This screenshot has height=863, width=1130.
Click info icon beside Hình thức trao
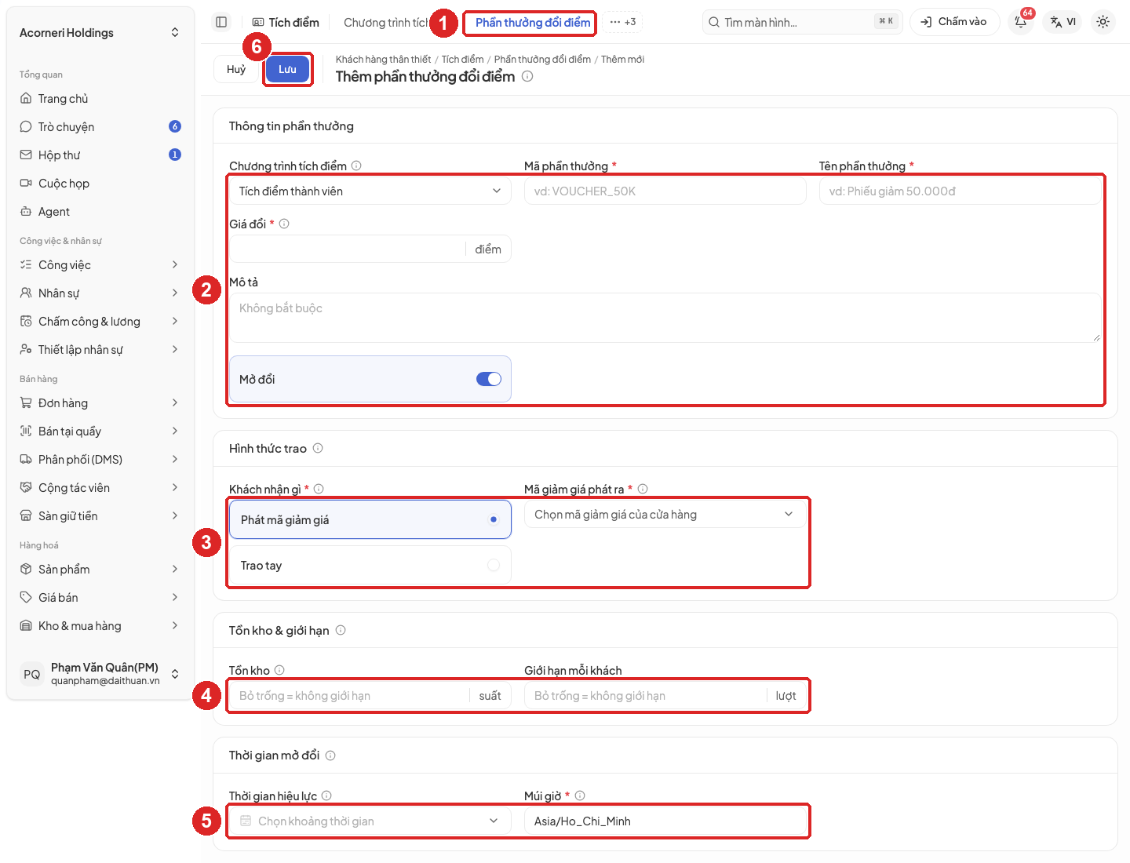[318, 448]
